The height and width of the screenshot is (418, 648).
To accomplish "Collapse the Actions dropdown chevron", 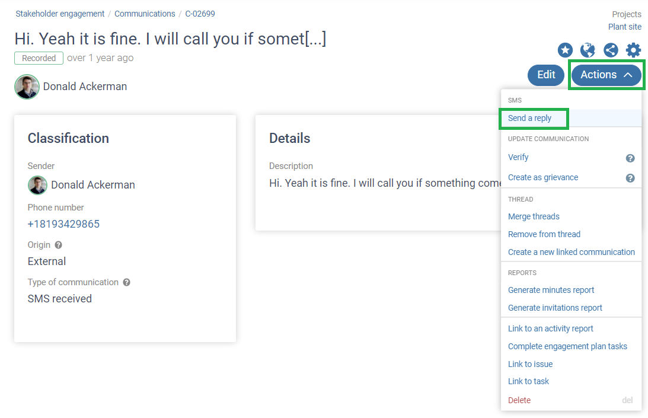I will [x=628, y=75].
